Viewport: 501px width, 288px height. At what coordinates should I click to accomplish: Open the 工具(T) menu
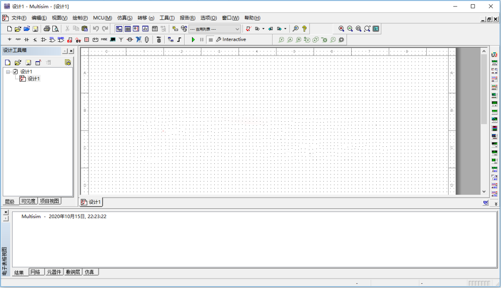coord(167,18)
